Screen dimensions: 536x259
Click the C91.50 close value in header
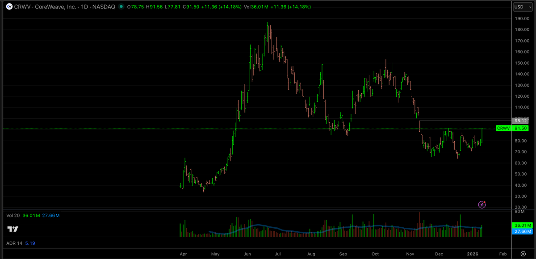(x=191, y=7)
